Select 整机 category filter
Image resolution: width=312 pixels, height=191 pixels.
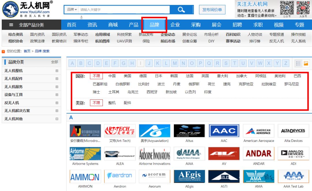pos(112,103)
